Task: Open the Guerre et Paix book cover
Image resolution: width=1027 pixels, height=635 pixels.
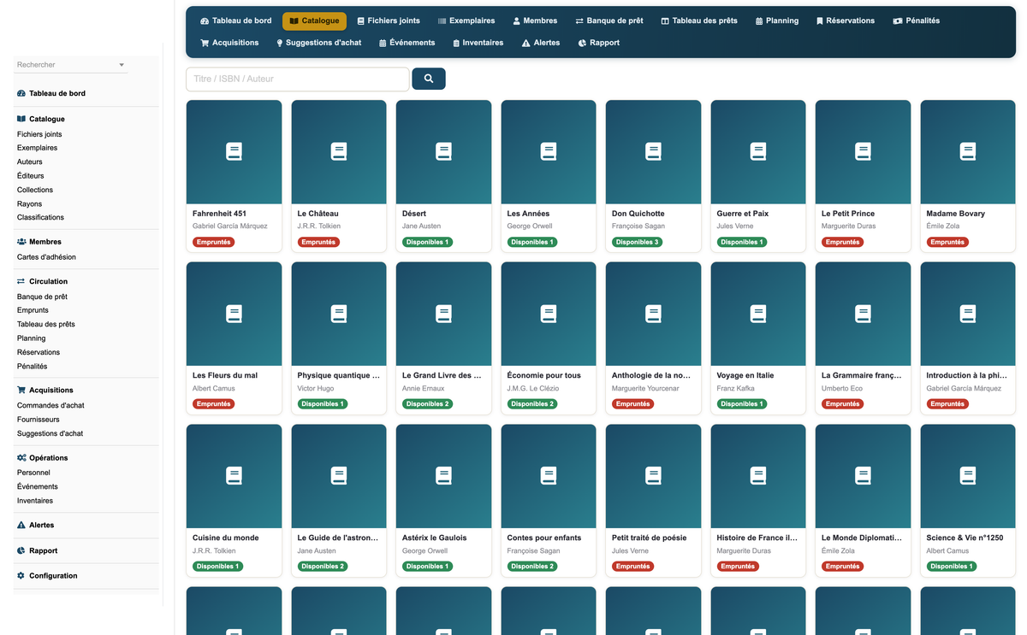Action: point(758,152)
